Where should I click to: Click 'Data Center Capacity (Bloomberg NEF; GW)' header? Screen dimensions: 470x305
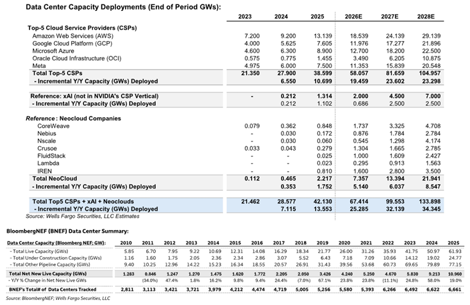coord(56,243)
